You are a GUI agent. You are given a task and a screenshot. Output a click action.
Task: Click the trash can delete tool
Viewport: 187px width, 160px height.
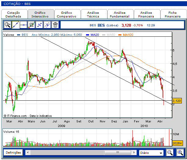coord(55,25)
